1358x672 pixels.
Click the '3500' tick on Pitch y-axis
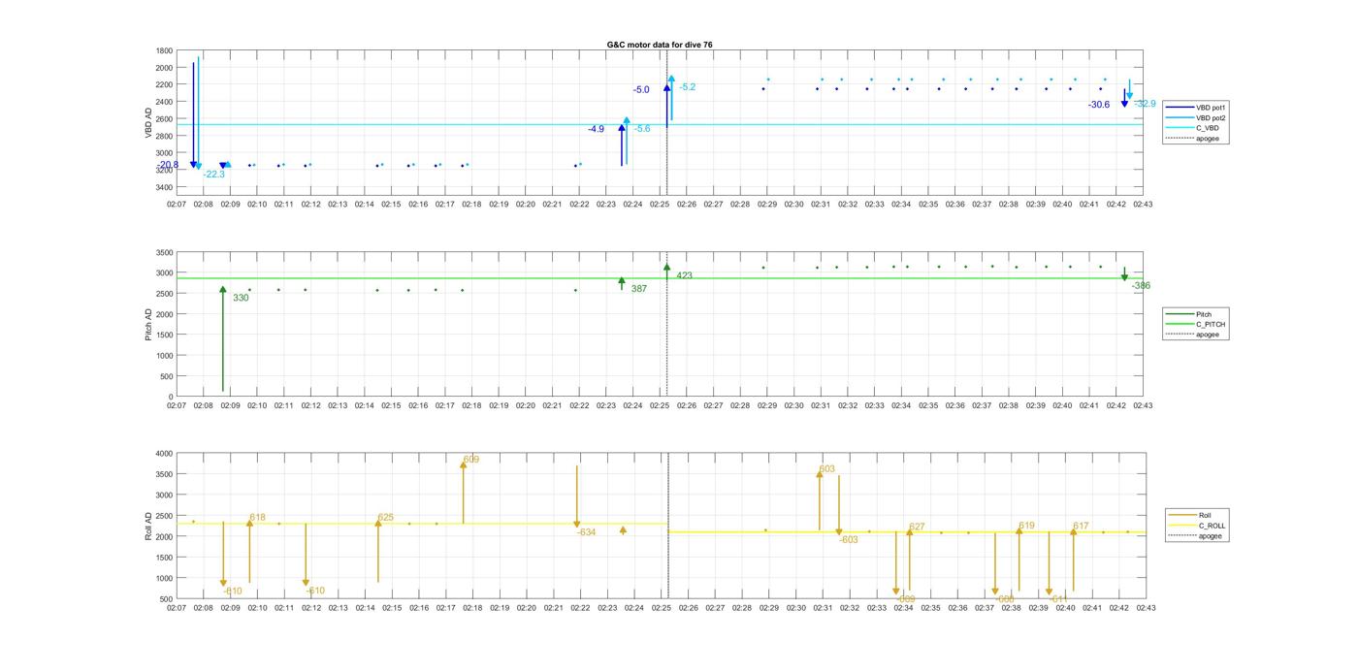[x=164, y=252]
